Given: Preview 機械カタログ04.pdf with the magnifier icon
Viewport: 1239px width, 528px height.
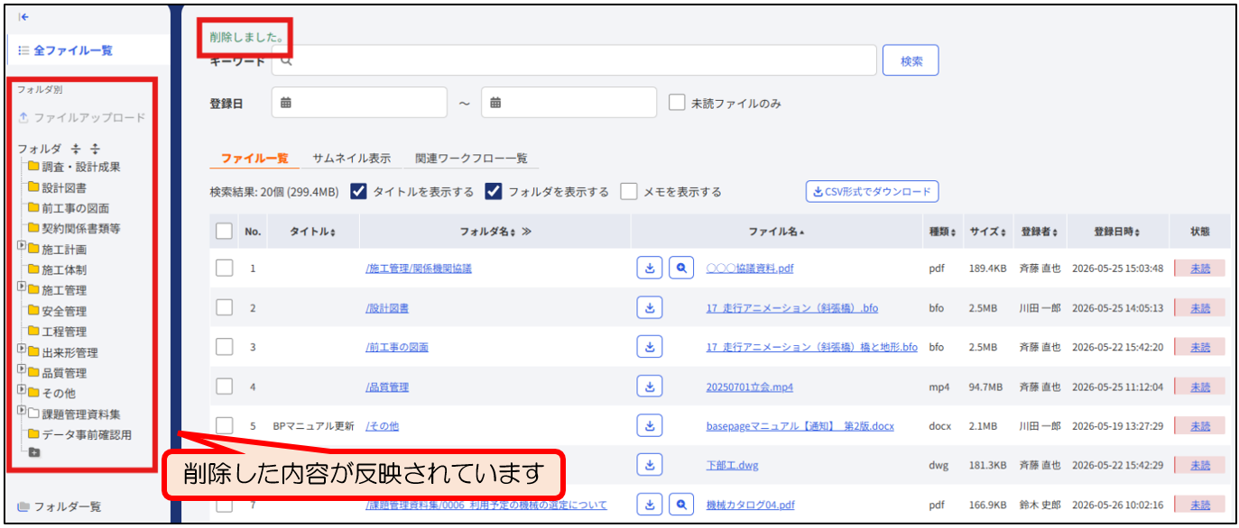Looking at the screenshot, I should pos(681,505).
